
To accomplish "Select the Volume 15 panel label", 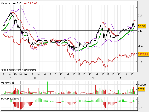I will pos(8,83).
